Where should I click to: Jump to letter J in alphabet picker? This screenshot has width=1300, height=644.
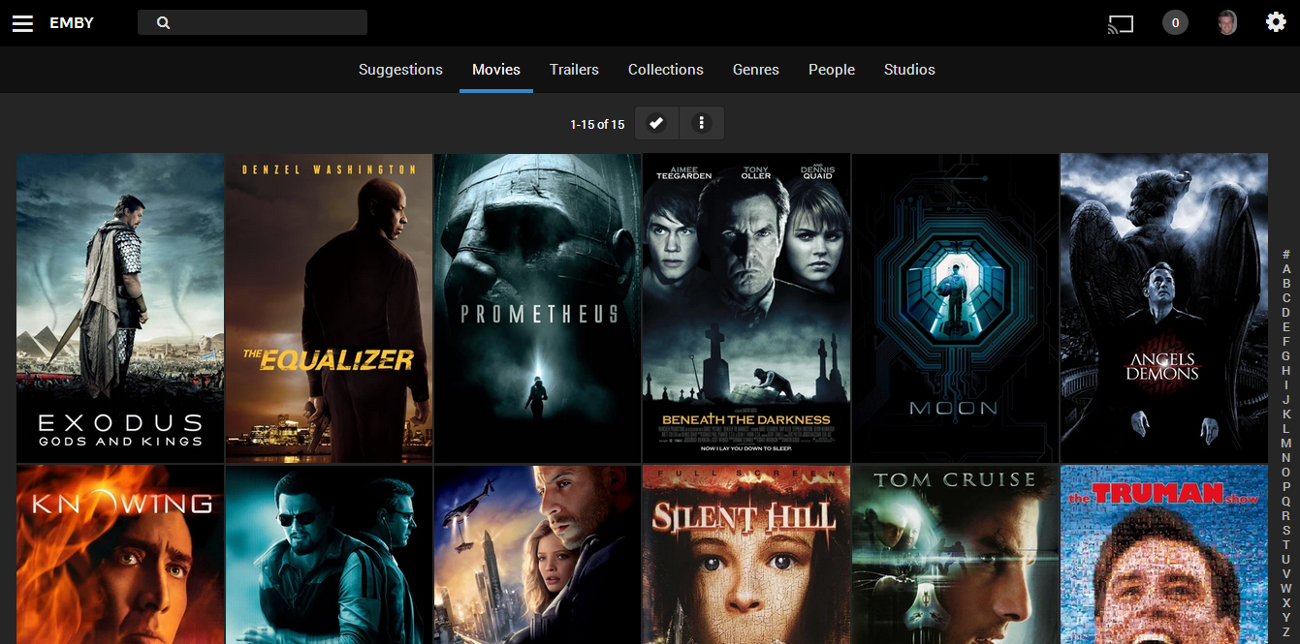pyautogui.click(x=1286, y=400)
